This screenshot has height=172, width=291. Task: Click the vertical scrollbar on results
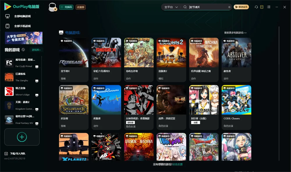279,94
